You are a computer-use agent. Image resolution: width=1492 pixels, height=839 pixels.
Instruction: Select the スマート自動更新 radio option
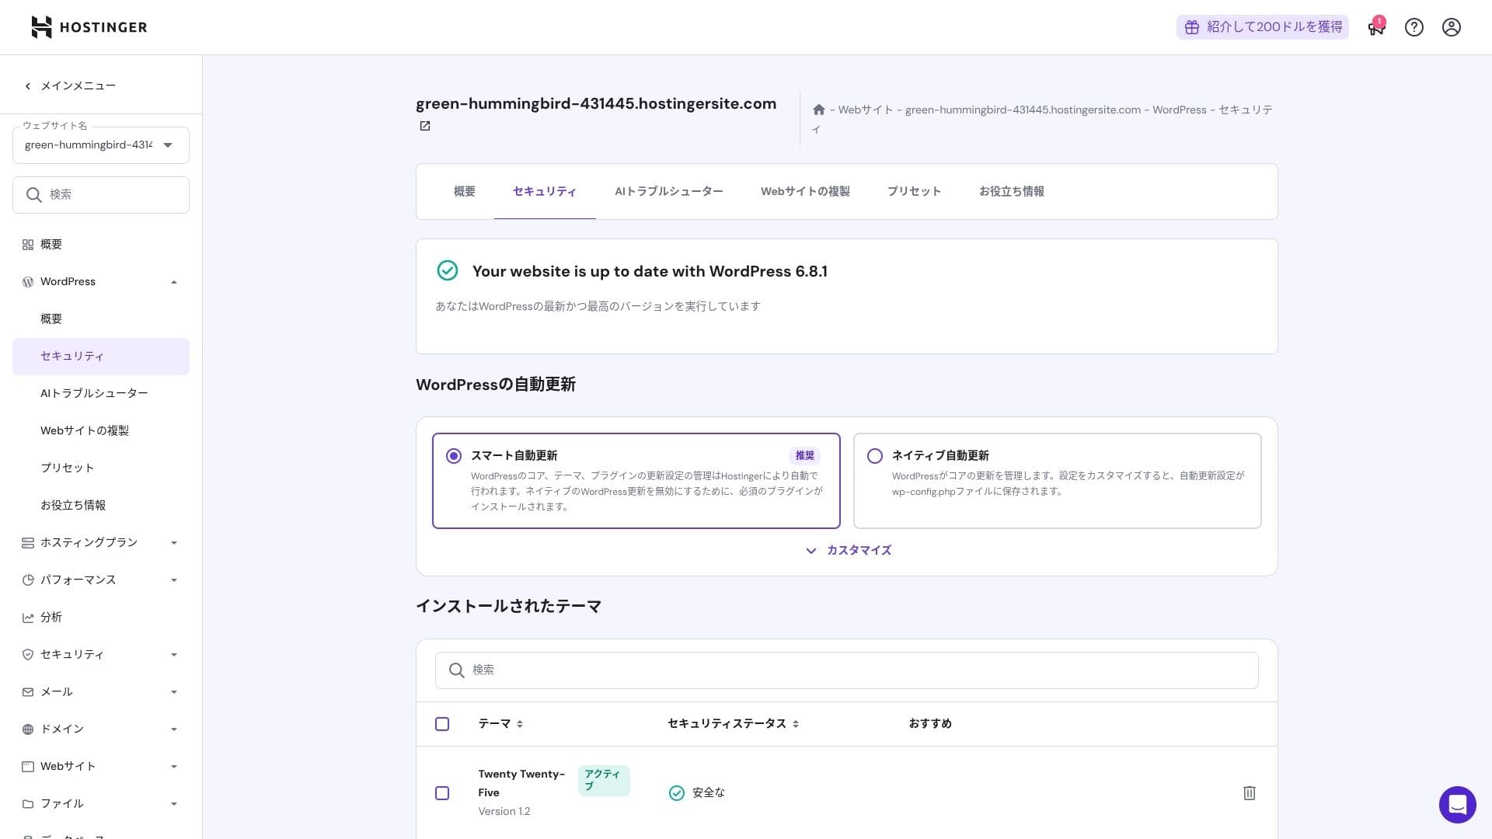(454, 456)
